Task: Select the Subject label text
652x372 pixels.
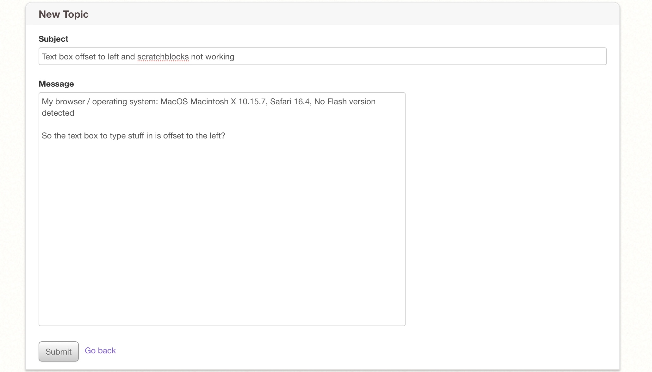Action: coord(53,39)
